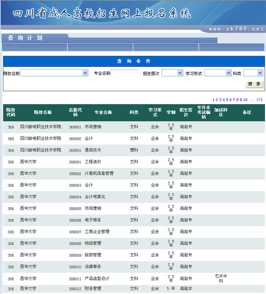266x294 pixels.
Task: Click the 专业名称 column header
Action: 103,113
